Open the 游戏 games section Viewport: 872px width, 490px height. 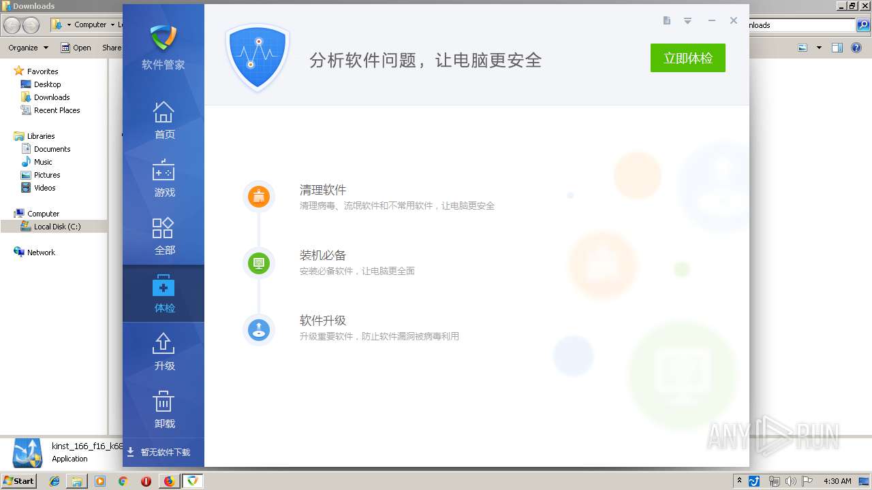tap(163, 178)
